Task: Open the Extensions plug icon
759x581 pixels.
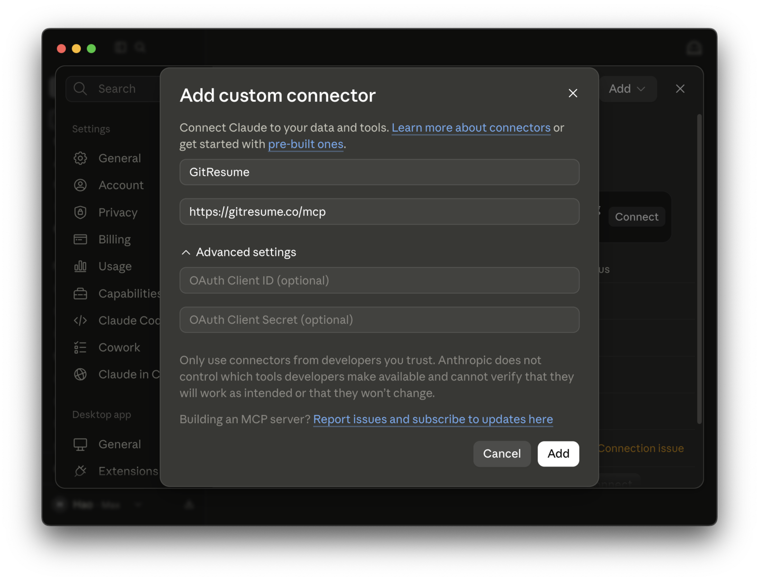Action: 80,471
